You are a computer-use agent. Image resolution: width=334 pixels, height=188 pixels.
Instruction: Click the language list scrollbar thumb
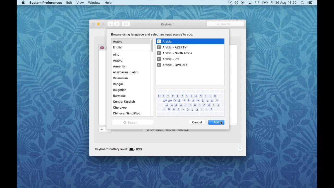(152, 45)
